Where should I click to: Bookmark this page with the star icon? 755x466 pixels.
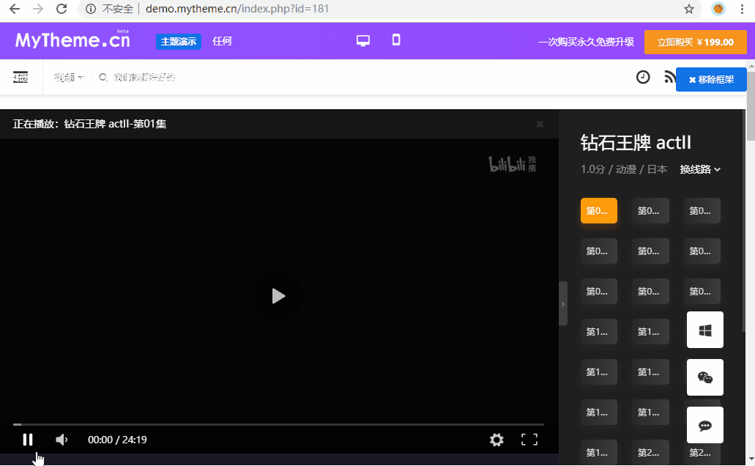[x=689, y=9]
